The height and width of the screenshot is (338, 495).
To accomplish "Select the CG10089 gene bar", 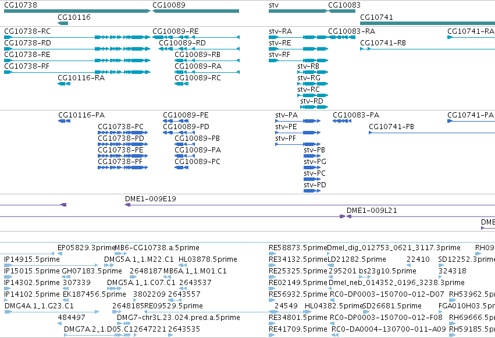I will click(x=195, y=11).
